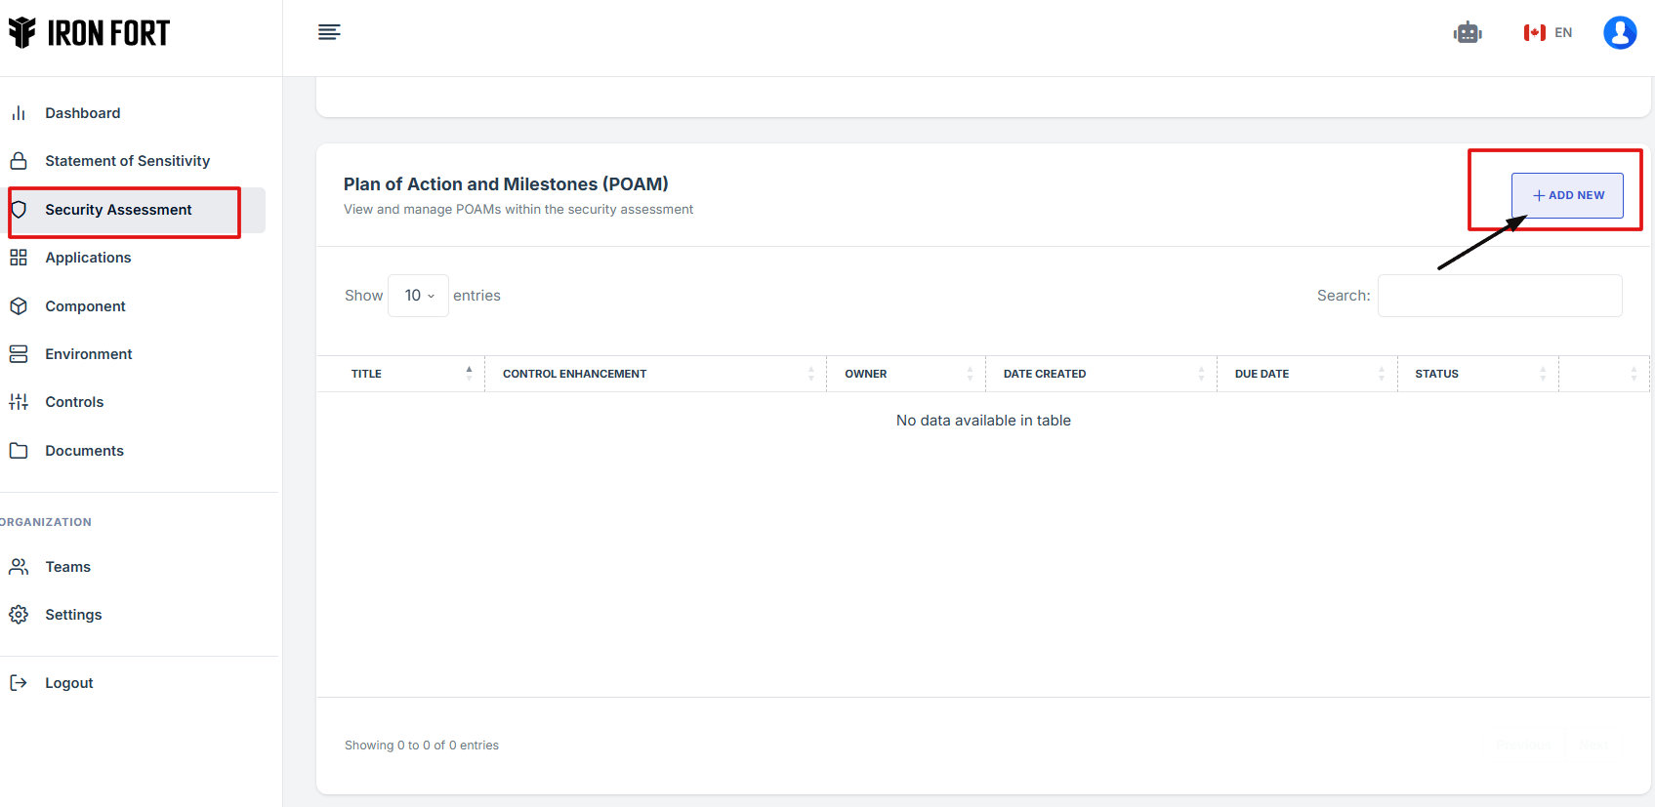The width and height of the screenshot is (1655, 807).
Task: Click the Settings gear icon
Action: coord(19,615)
